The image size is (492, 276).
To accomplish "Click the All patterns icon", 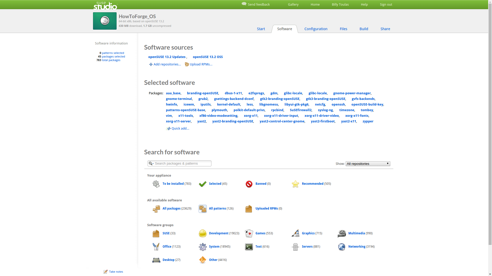I will click(x=203, y=209).
